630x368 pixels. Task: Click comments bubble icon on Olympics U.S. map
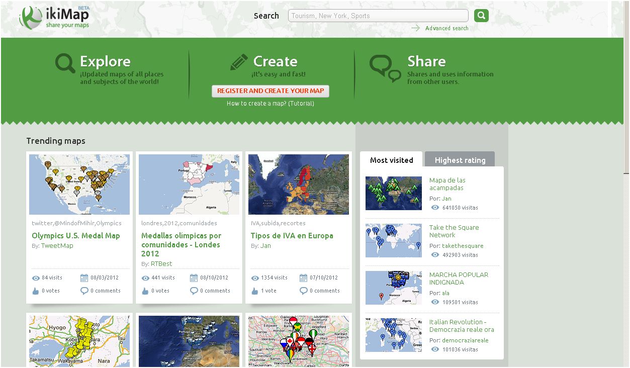pos(84,291)
